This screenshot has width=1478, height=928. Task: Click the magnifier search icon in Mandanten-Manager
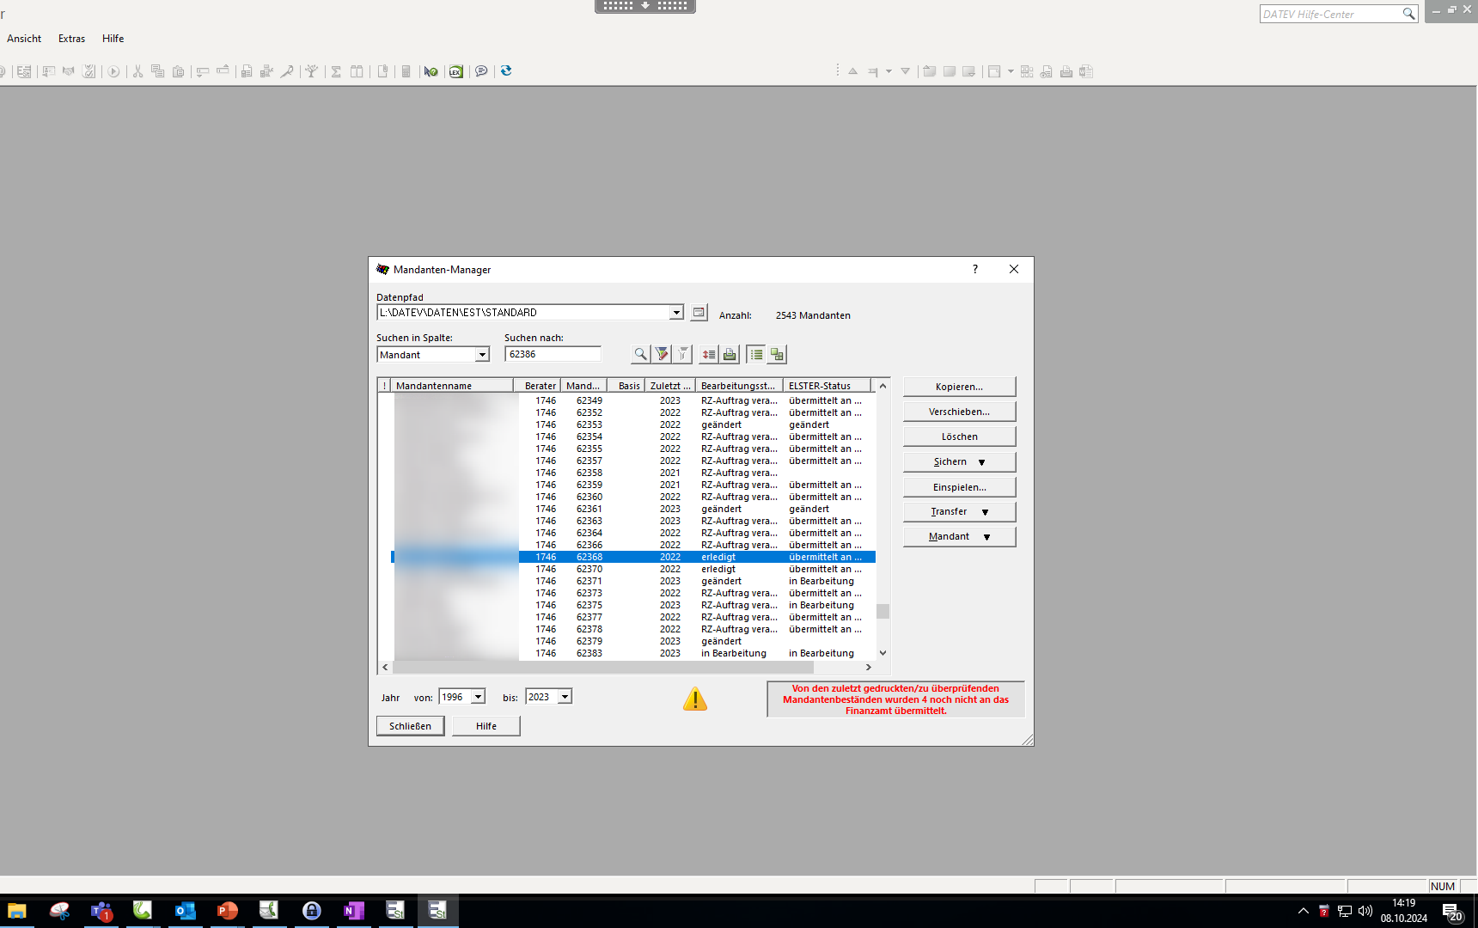[x=640, y=354]
